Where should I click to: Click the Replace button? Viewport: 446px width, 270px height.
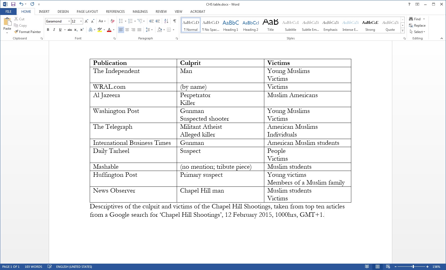click(x=417, y=26)
